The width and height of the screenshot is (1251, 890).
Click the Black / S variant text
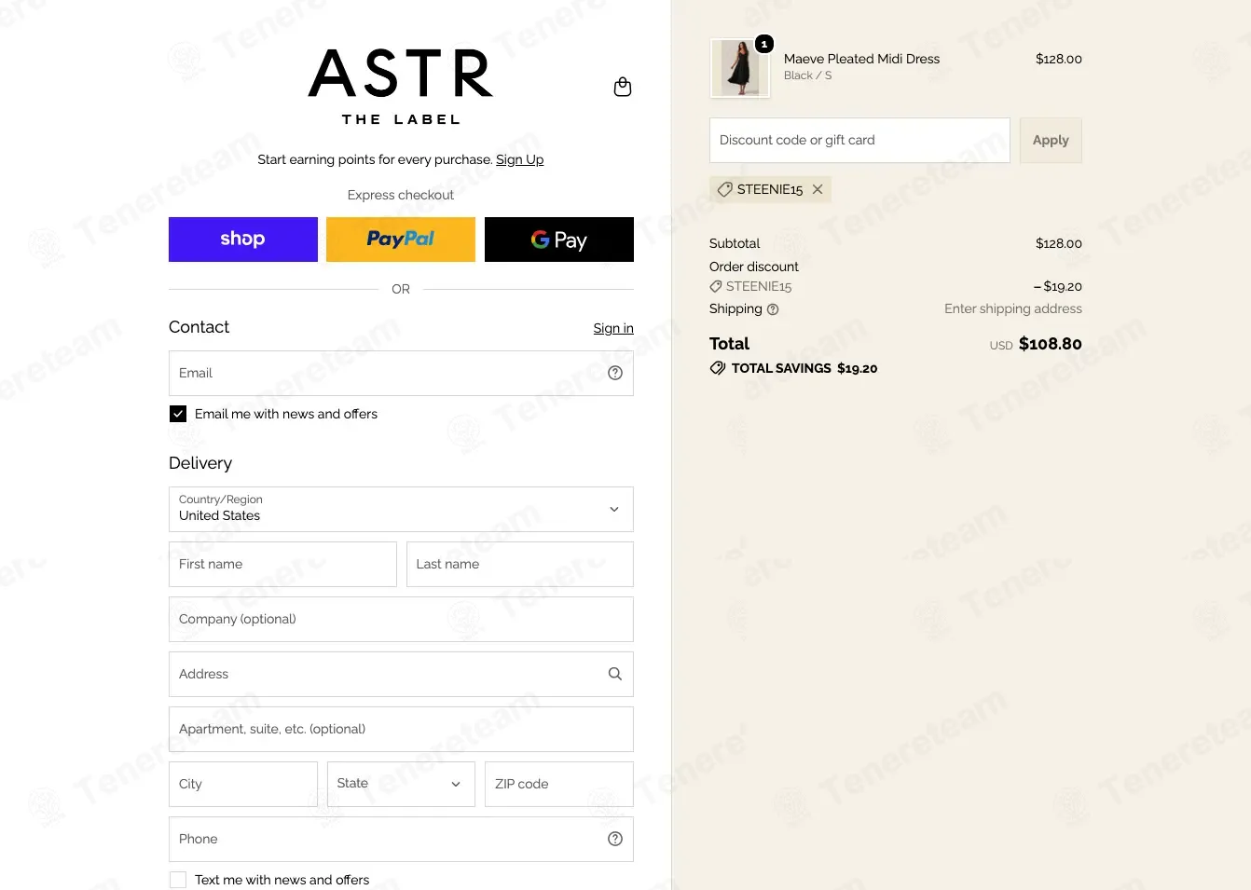[x=807, y=75]
